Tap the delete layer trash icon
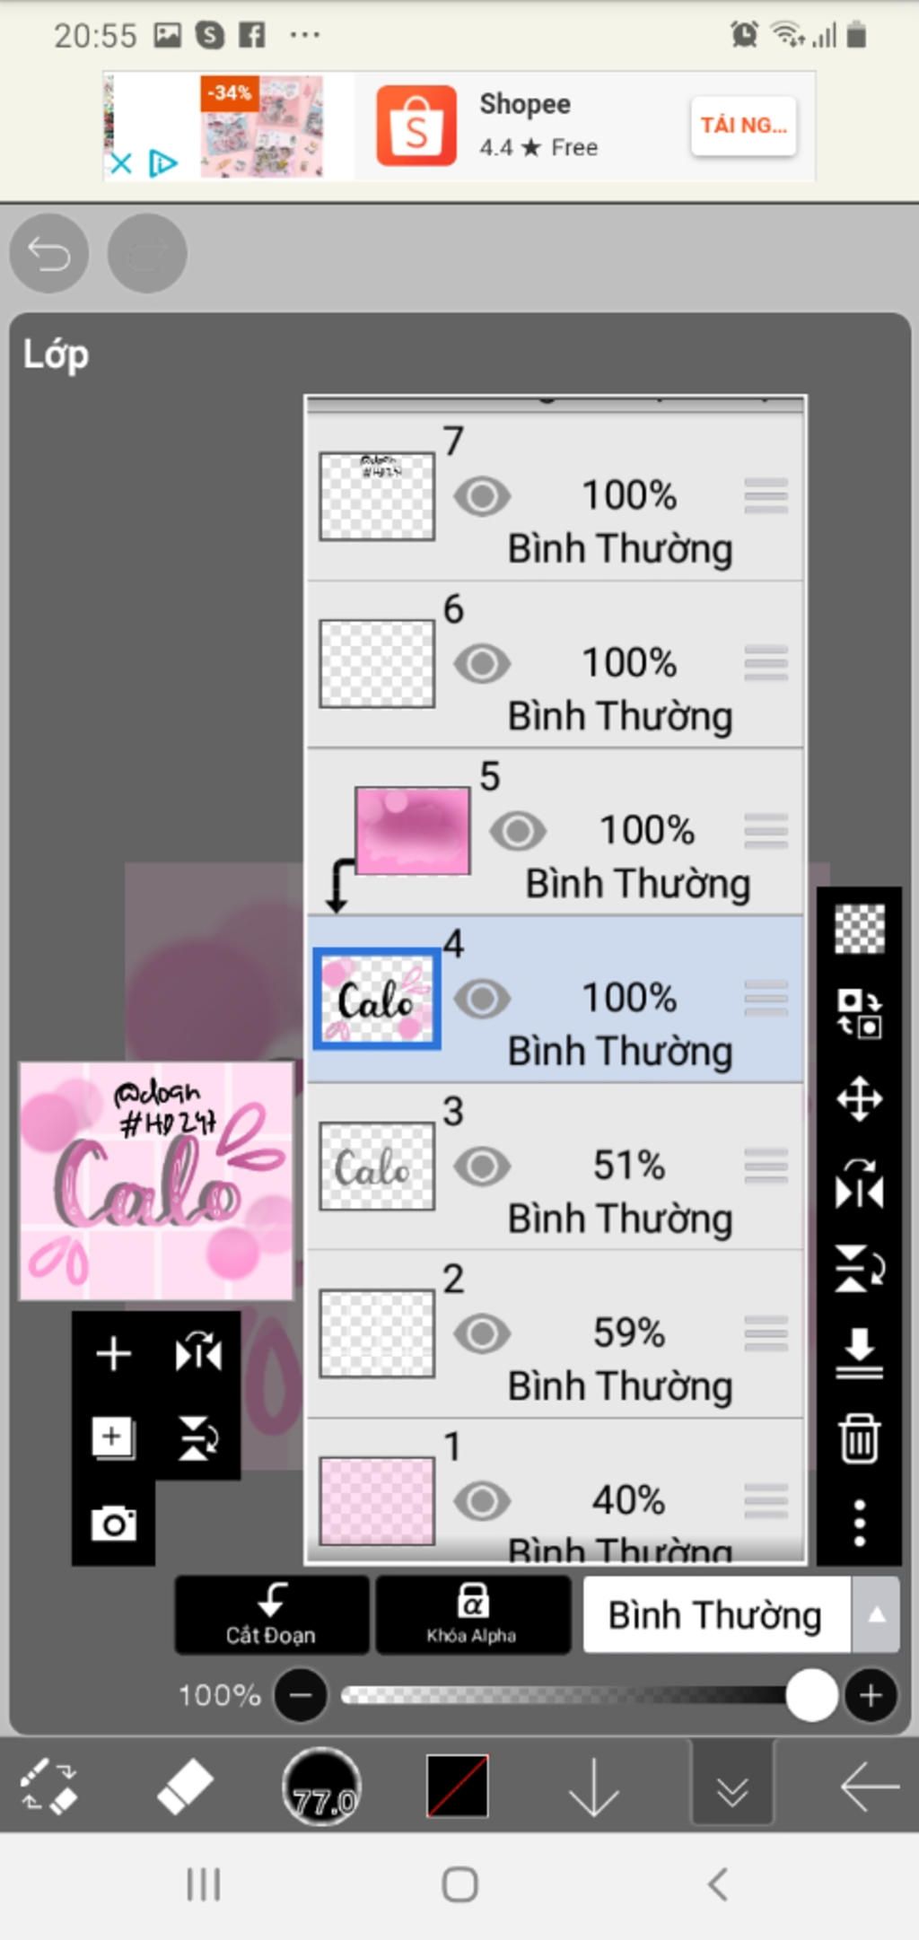 [x=859, y=1438]
